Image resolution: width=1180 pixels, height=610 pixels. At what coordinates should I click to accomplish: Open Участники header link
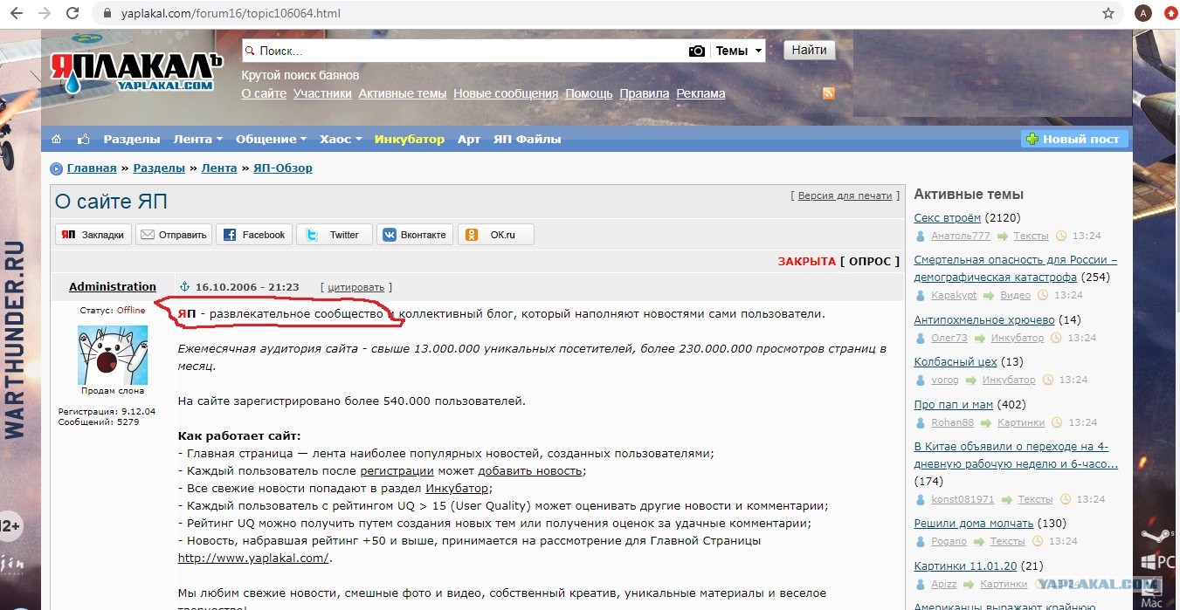(322, 93)
